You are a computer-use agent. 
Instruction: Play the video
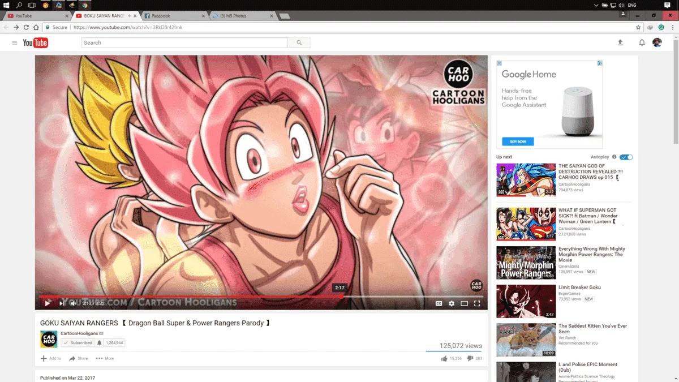click(48, 303)
